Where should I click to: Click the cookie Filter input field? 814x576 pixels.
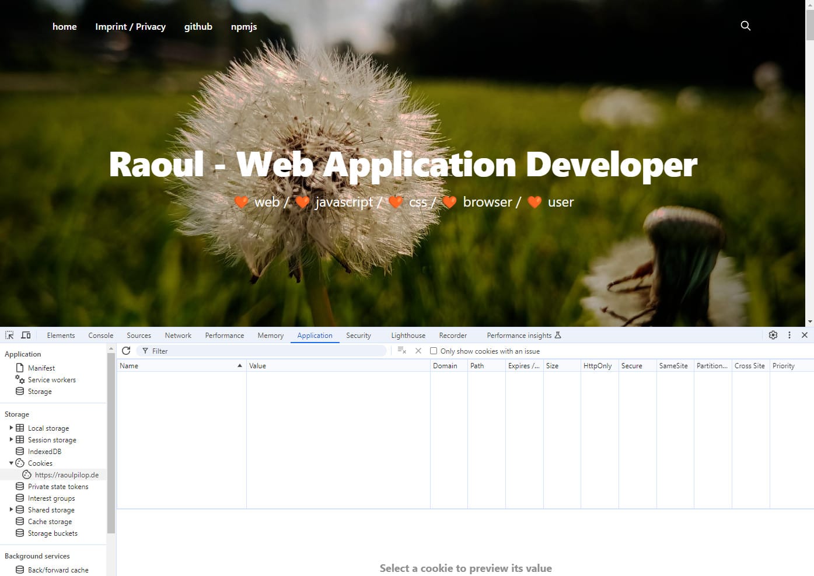[263, 351]
